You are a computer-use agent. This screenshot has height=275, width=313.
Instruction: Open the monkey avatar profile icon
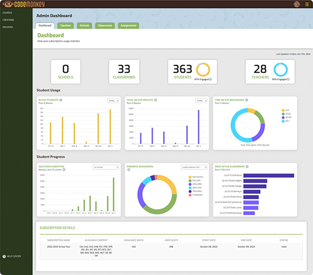point(297,4)
